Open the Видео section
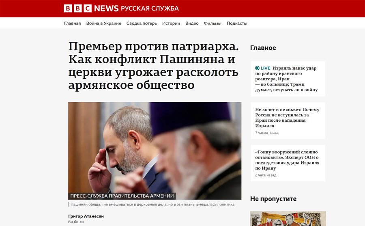Image resolution: width=365 pixels, height=226 pixels. click(192, 23)
